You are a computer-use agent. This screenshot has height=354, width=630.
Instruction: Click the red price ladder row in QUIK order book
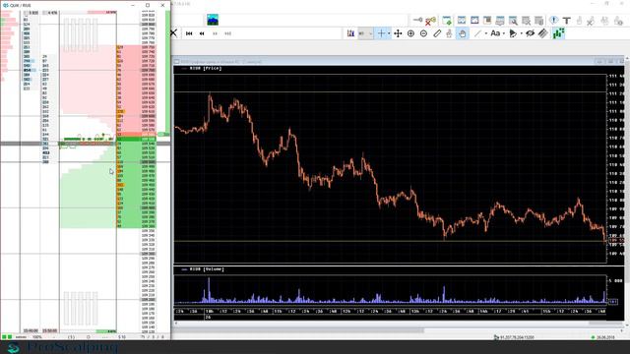(x=136, y=135)
